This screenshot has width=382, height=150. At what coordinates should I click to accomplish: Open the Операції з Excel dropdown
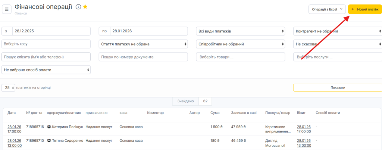click(327, 9)
